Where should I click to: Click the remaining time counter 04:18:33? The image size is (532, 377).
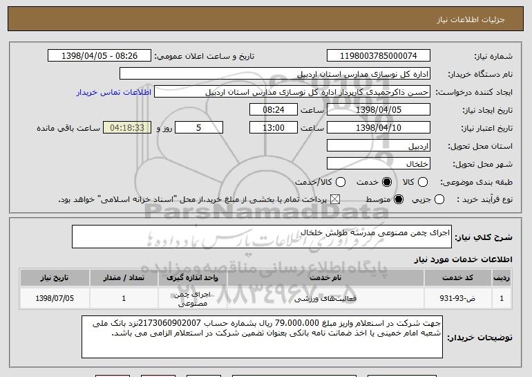[127, 128]
